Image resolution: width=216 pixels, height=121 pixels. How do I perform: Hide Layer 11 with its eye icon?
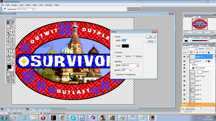pos(184,57)
